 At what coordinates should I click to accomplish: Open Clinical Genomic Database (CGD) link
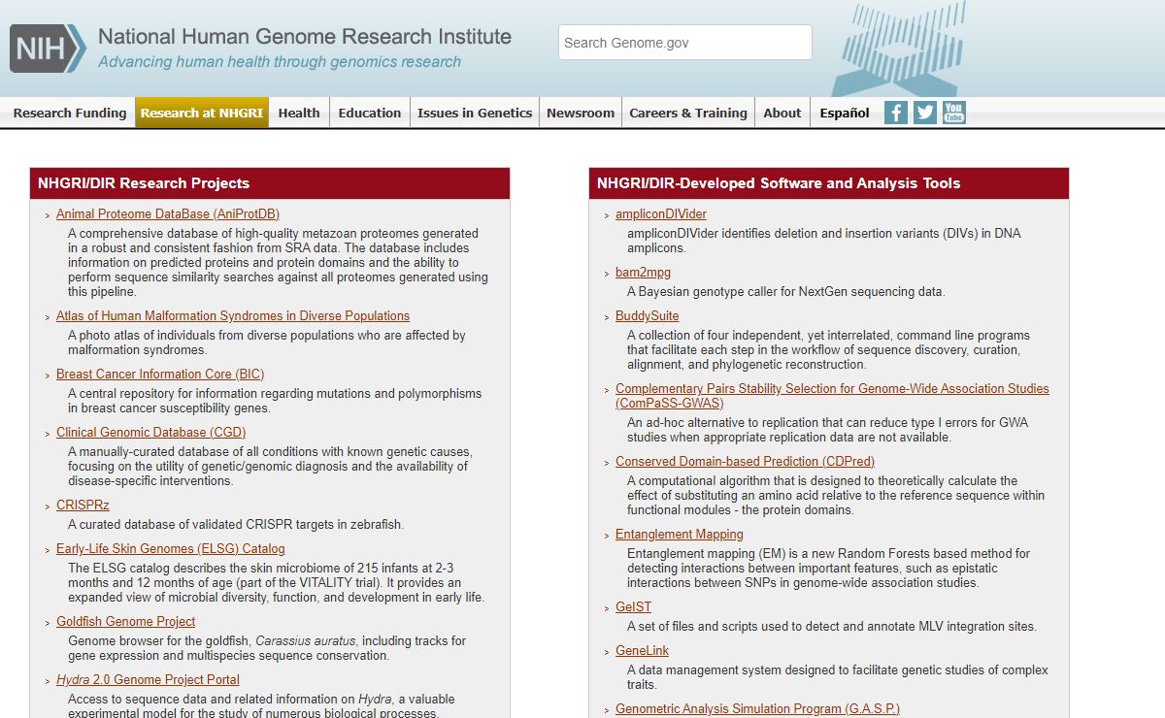pos(151,433)
